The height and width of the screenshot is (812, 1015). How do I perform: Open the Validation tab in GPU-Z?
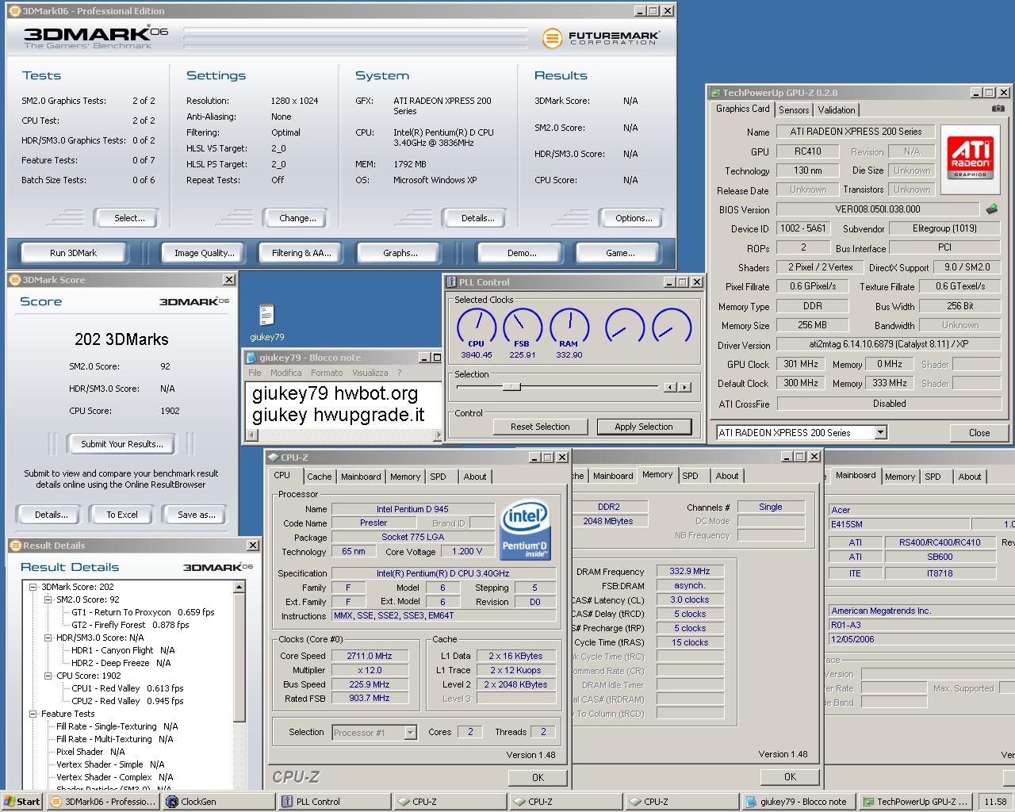point(836,110)
